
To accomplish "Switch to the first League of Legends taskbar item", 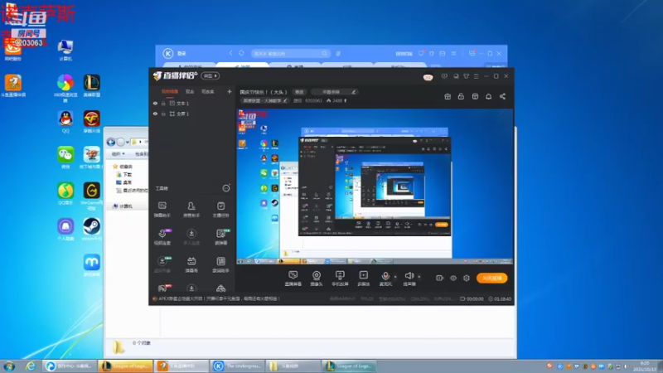I will pyautogui.click(x=125, y=366).
